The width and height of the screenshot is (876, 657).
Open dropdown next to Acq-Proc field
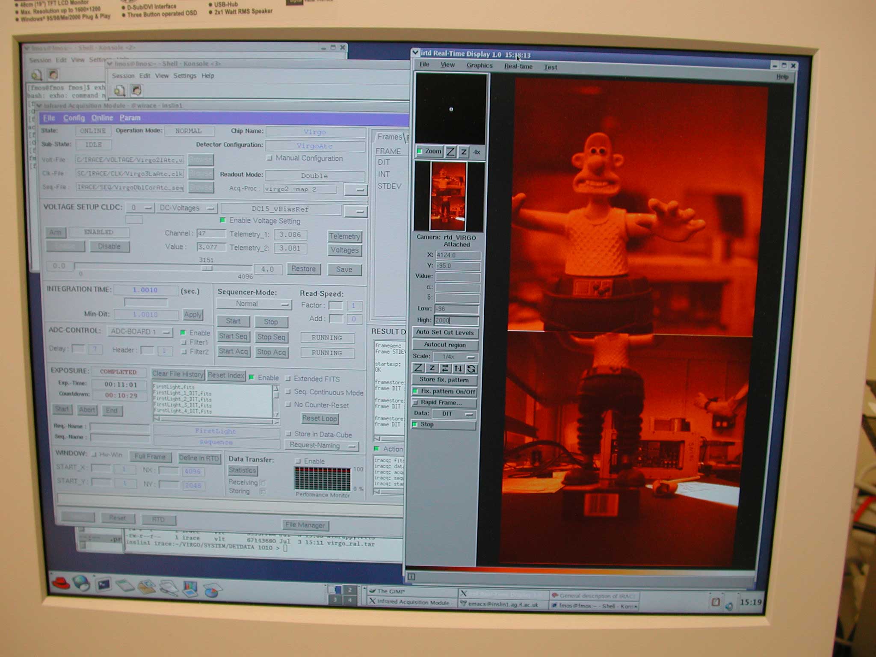[x=356, y=189]
